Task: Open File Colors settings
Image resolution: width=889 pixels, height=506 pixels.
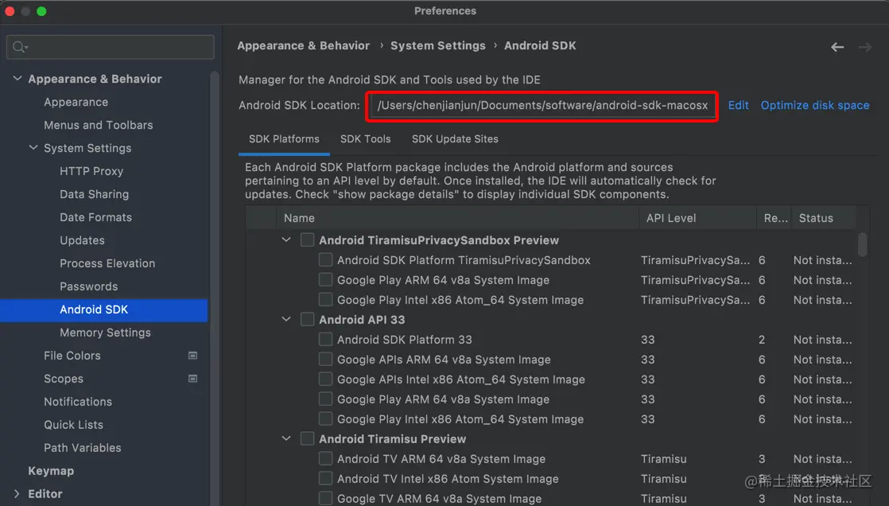Action: pos(72,356)
